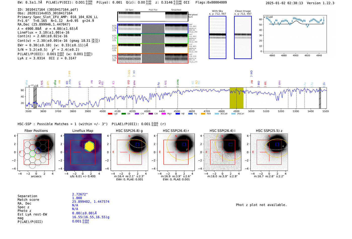Click the blue-bordered 2D spec fiber row
Image resolution: width=352 pixels, height=239 pixels.
click(x=153, y=29)
